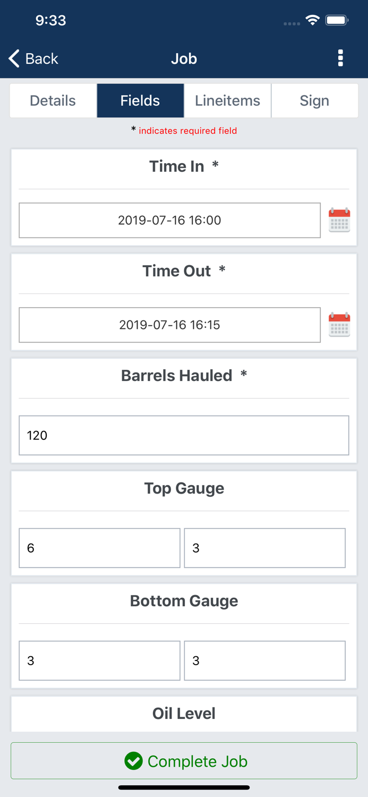Select the right Bottom Gauge field

[264, 660]
